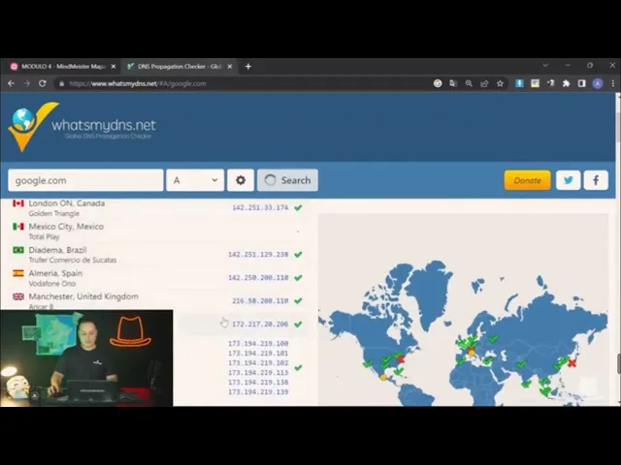Close the DNS Propagation Checker tab

230,67
